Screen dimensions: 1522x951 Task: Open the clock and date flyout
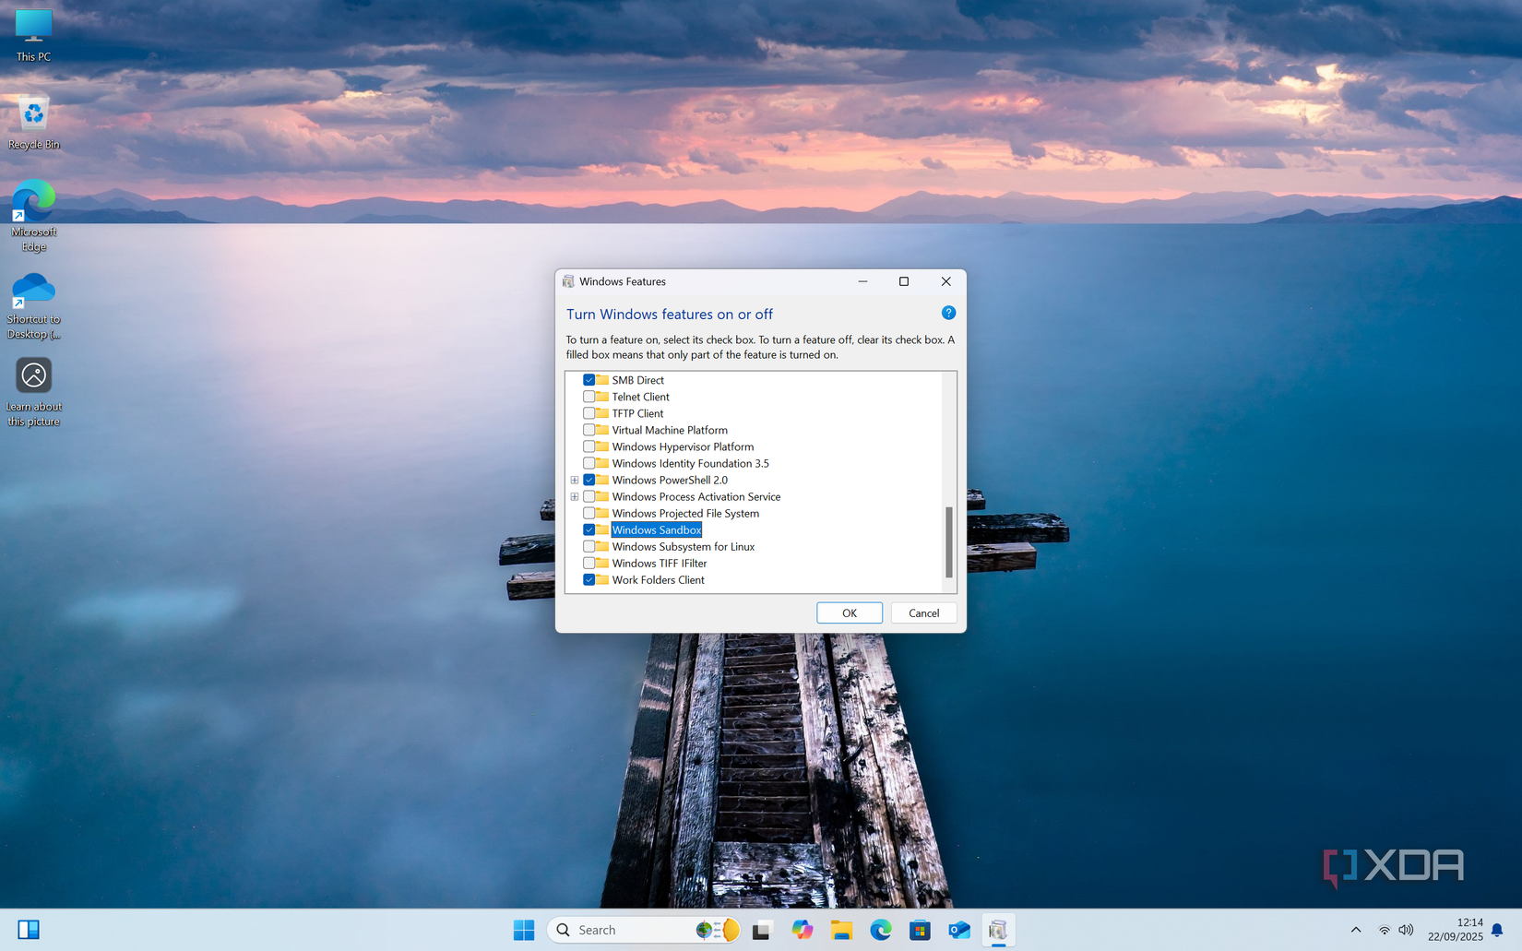tap(1455, 930)
